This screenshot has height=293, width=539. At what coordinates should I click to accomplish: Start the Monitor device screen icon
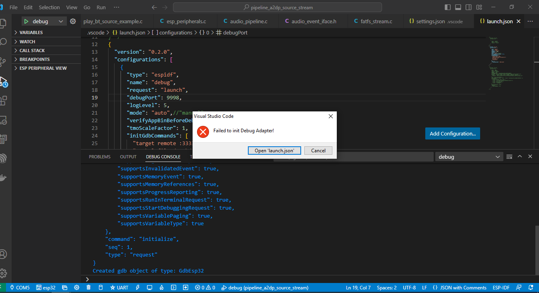coord(149,288)
